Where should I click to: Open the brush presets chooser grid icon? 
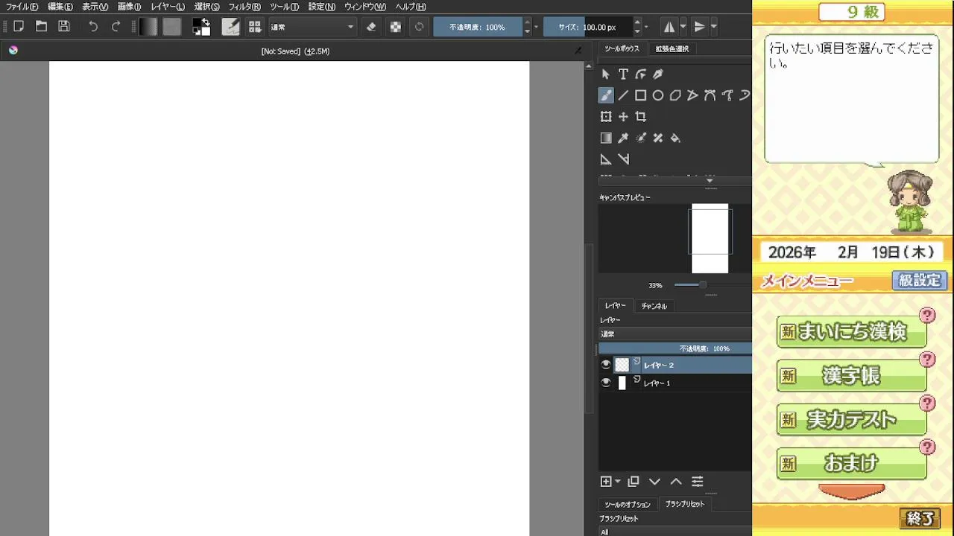[x=255, y=27]
